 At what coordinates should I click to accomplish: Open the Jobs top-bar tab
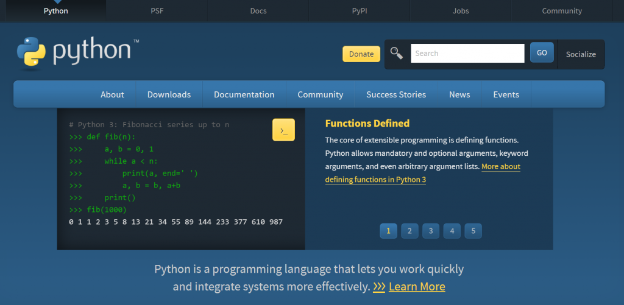tap(461, 11)
